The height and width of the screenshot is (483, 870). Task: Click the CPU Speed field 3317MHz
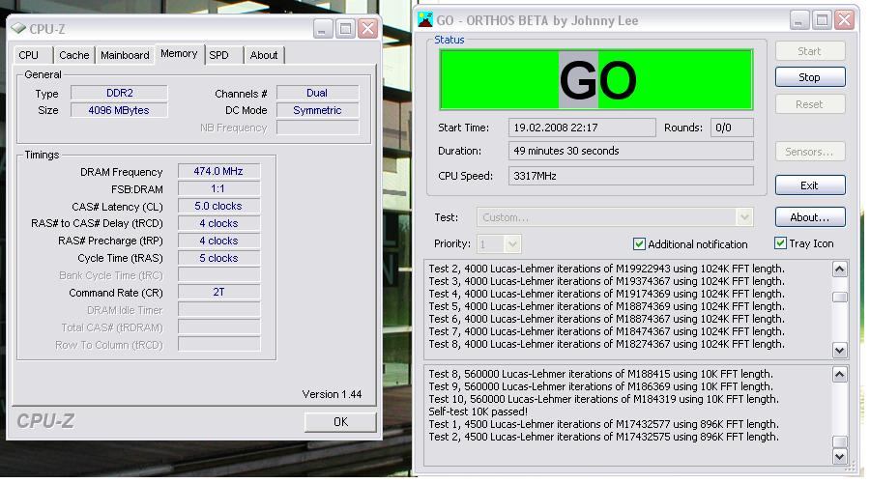[631, 176]
